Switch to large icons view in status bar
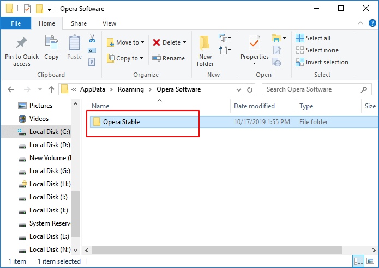379x268 pixels. pos(369,261)
